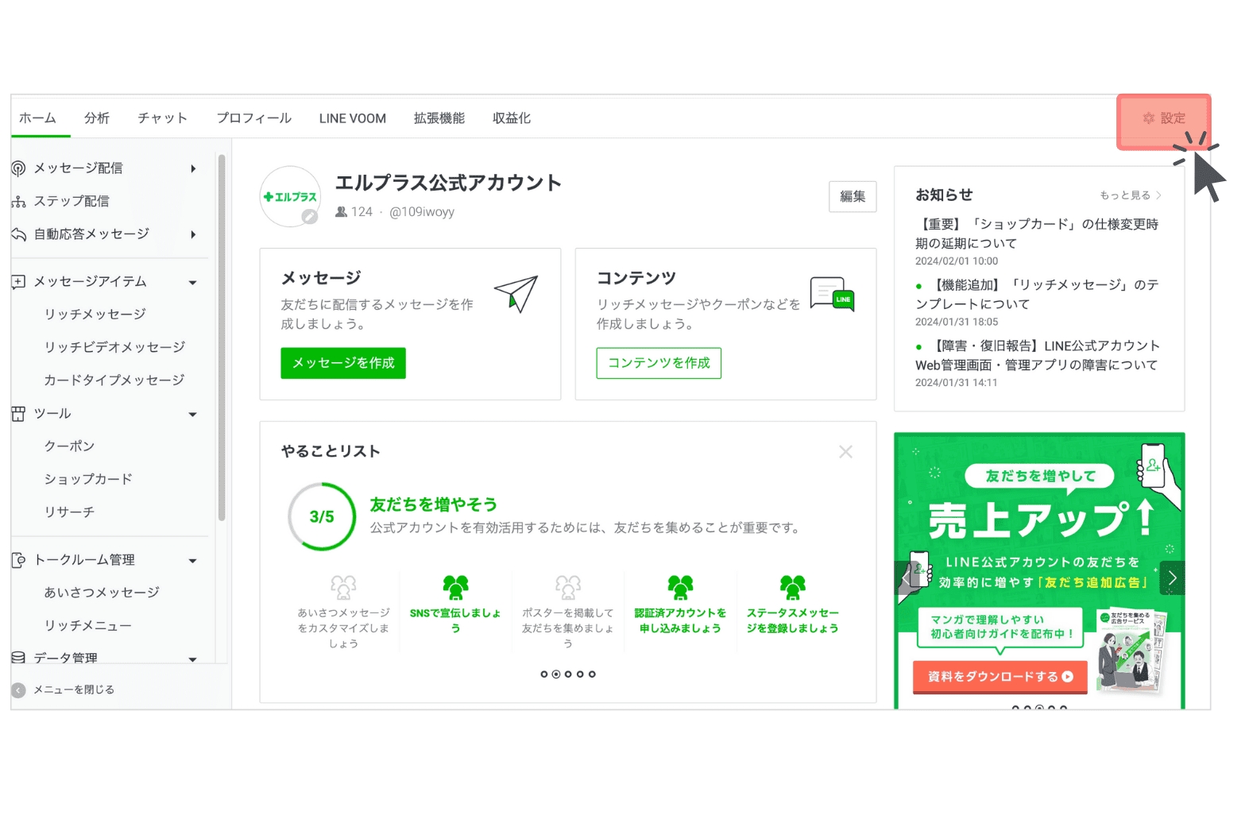
Task: Click the ツール storefront icon
Action: tap(18, 414)
